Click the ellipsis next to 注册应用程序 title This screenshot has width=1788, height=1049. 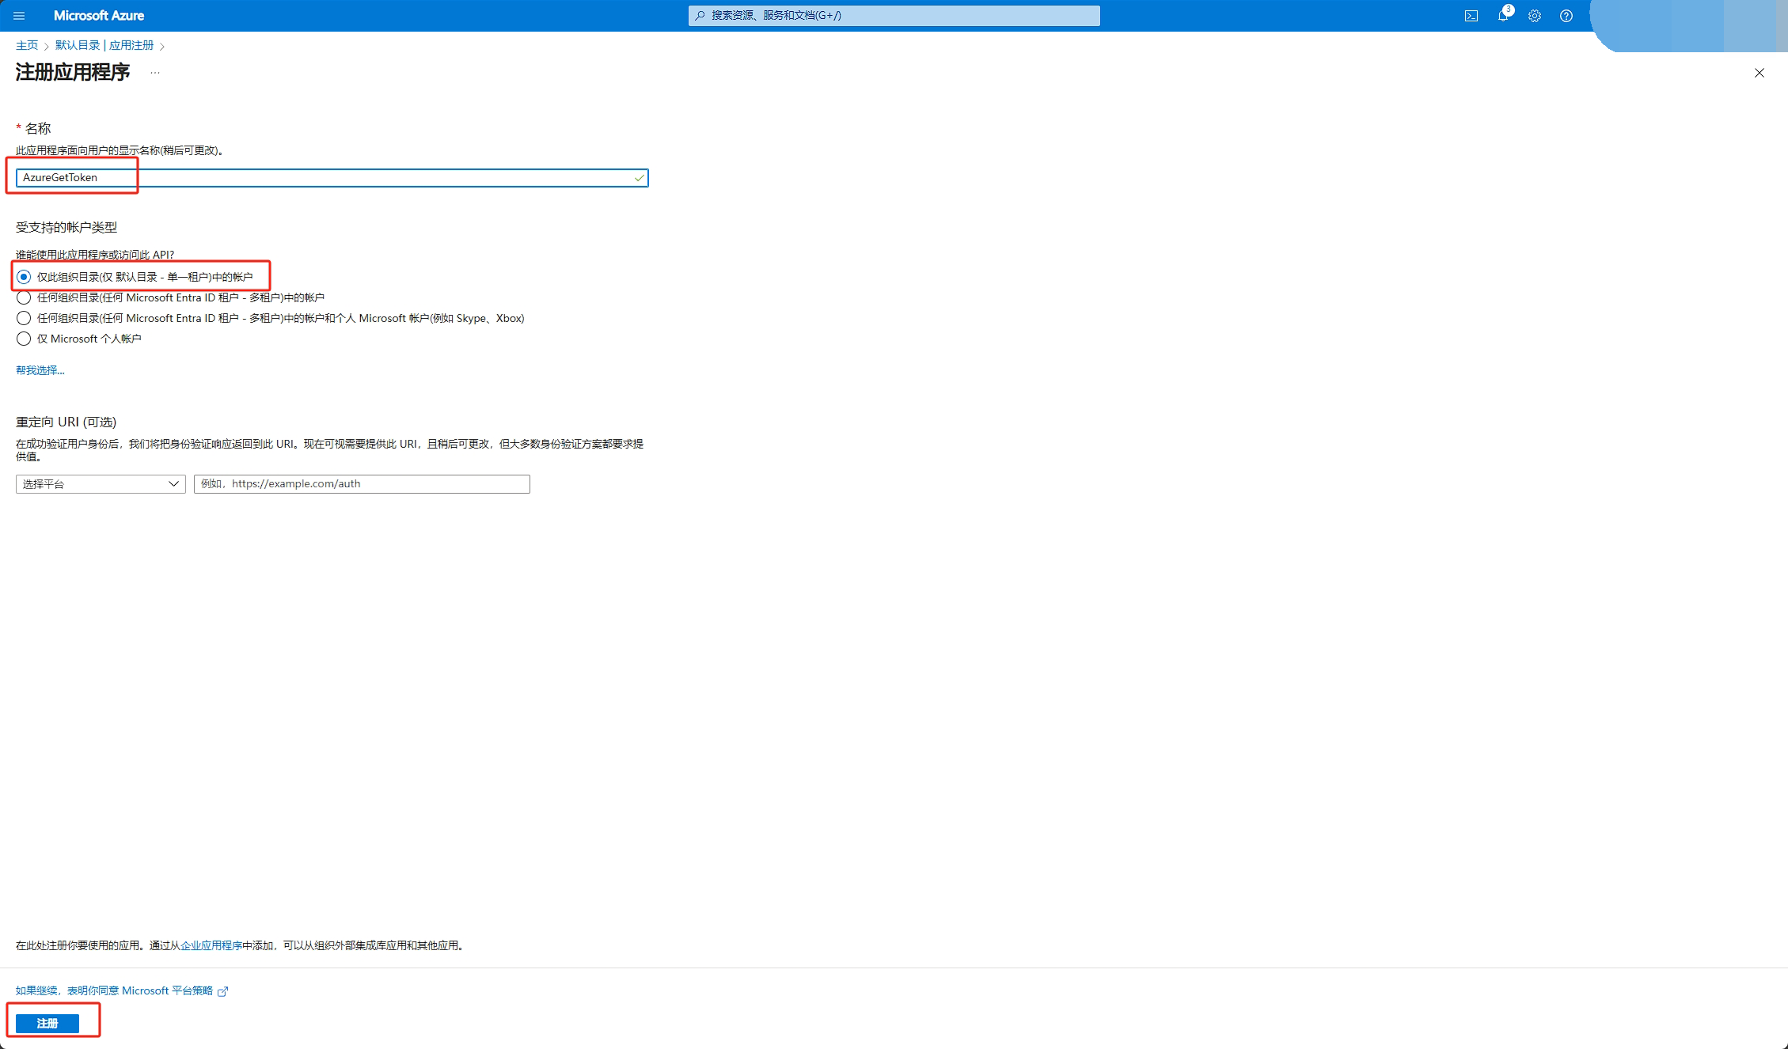[x=155, y=73]
